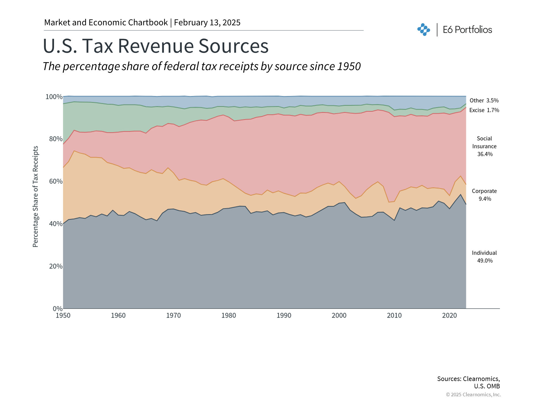Click the Individual 49.0% series label
This screenshot has height=407, width=543.
tap(484, 257)
